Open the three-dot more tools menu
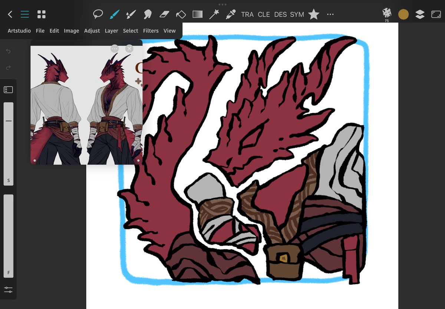This screenshot has width=445, height=309. [x=330, y=14]
